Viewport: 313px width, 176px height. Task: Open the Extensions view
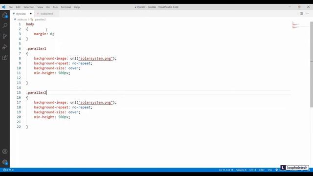(x=5, y=58)
